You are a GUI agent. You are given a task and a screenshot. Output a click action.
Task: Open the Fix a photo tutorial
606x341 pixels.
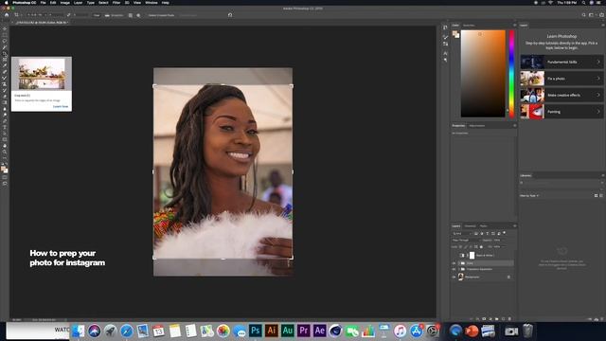tap(561, 79)
